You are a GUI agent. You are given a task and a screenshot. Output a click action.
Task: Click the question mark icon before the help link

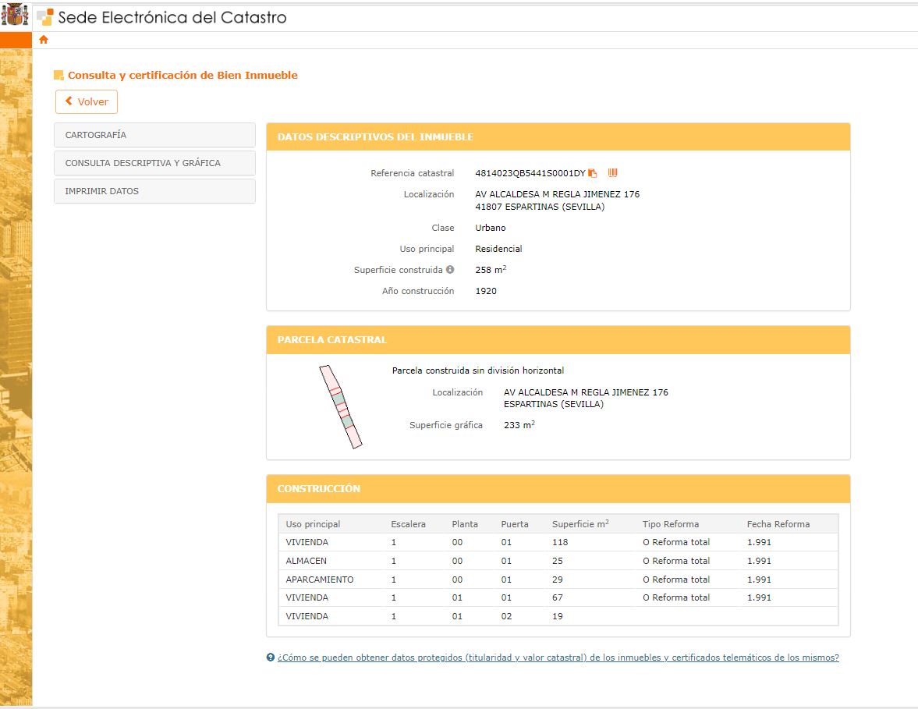[271, 658]
